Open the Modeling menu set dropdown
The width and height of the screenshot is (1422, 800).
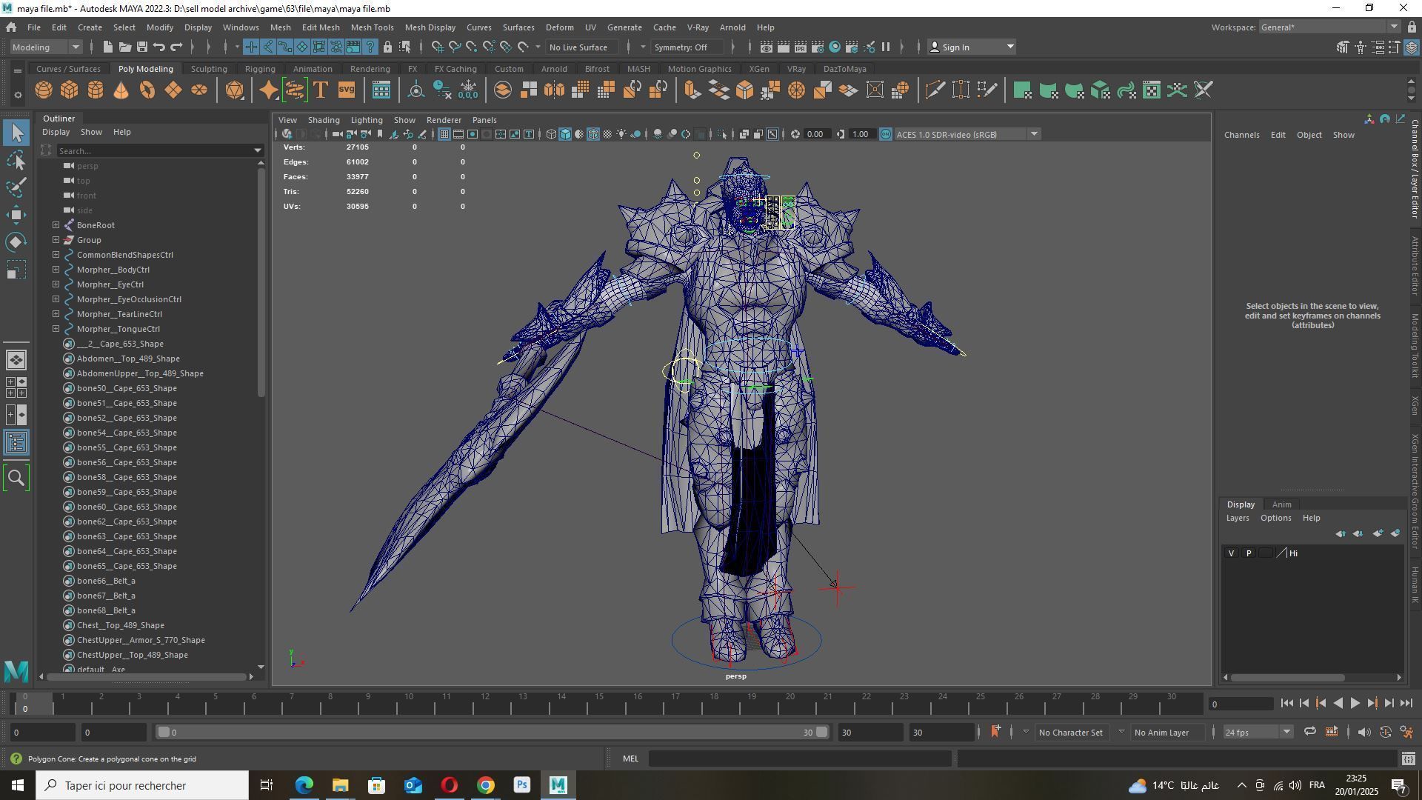(46, 47)
